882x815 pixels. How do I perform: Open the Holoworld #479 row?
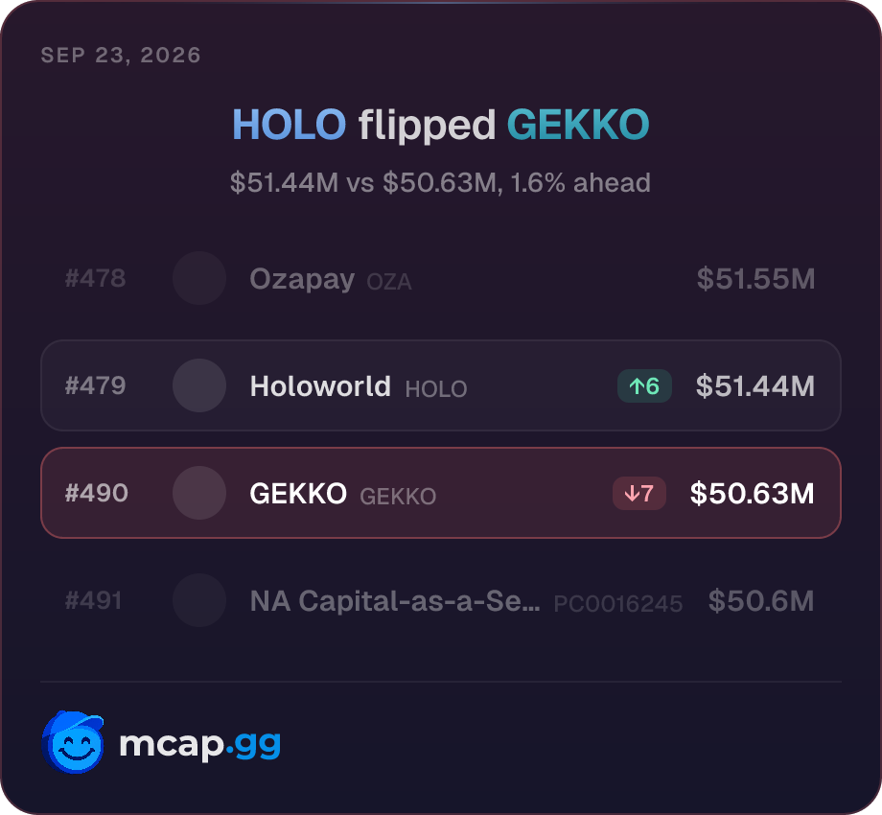tap(441, 385)
